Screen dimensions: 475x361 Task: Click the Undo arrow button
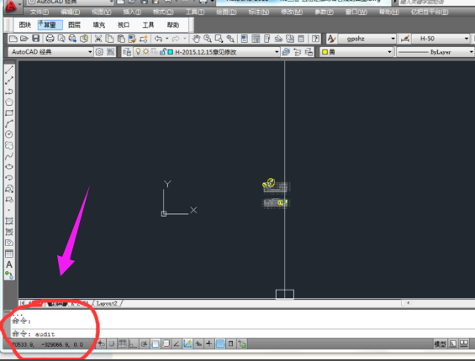[x=158, y=39]
